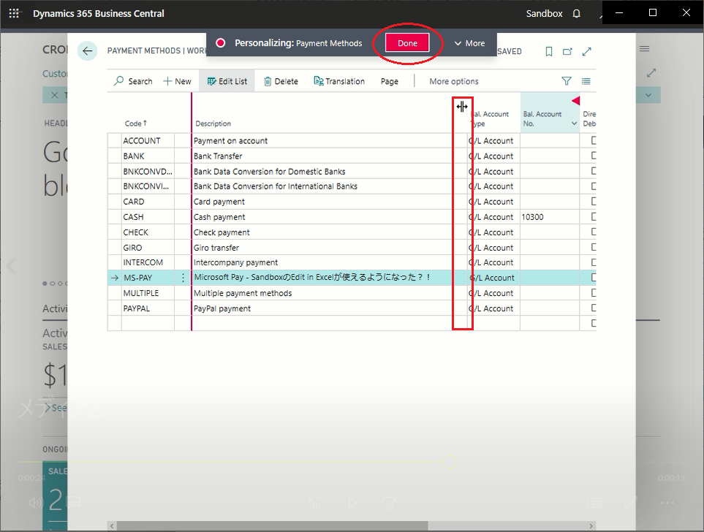Image resolution: width=704 pixels, height=532 pixels.
Task: Sort by the Code column header
Action: pyautogui.click(x=135, y=123)
